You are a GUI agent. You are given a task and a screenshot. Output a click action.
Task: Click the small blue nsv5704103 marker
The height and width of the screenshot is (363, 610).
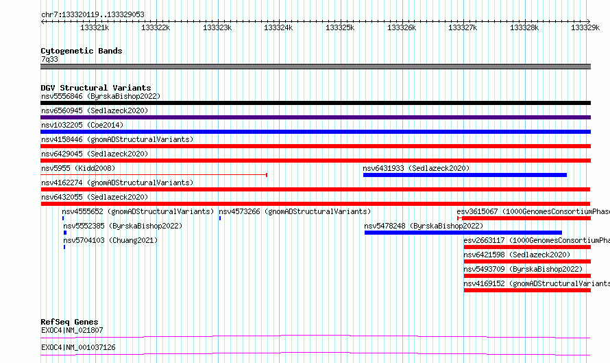(64, 247)
